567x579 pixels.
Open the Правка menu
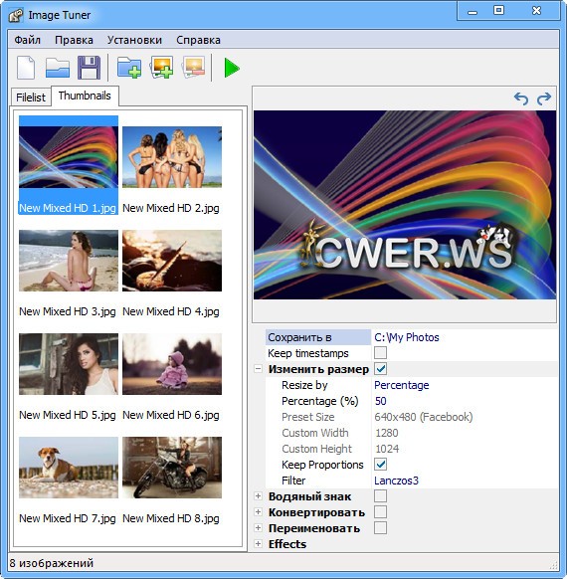coord(74,40)
